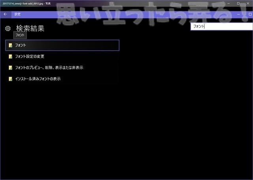Maximize the inner Settings window
The height and width of the screenshot is (180, 253).
click(250, 14)
